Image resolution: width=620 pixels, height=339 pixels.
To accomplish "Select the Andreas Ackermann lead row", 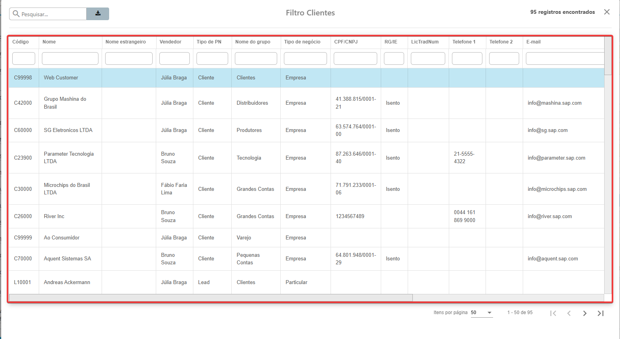I will click(67, 282).
